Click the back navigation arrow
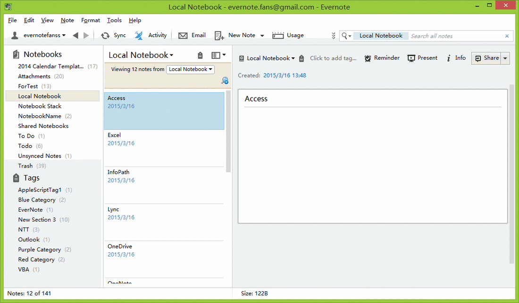 click(x=75, y=35)
